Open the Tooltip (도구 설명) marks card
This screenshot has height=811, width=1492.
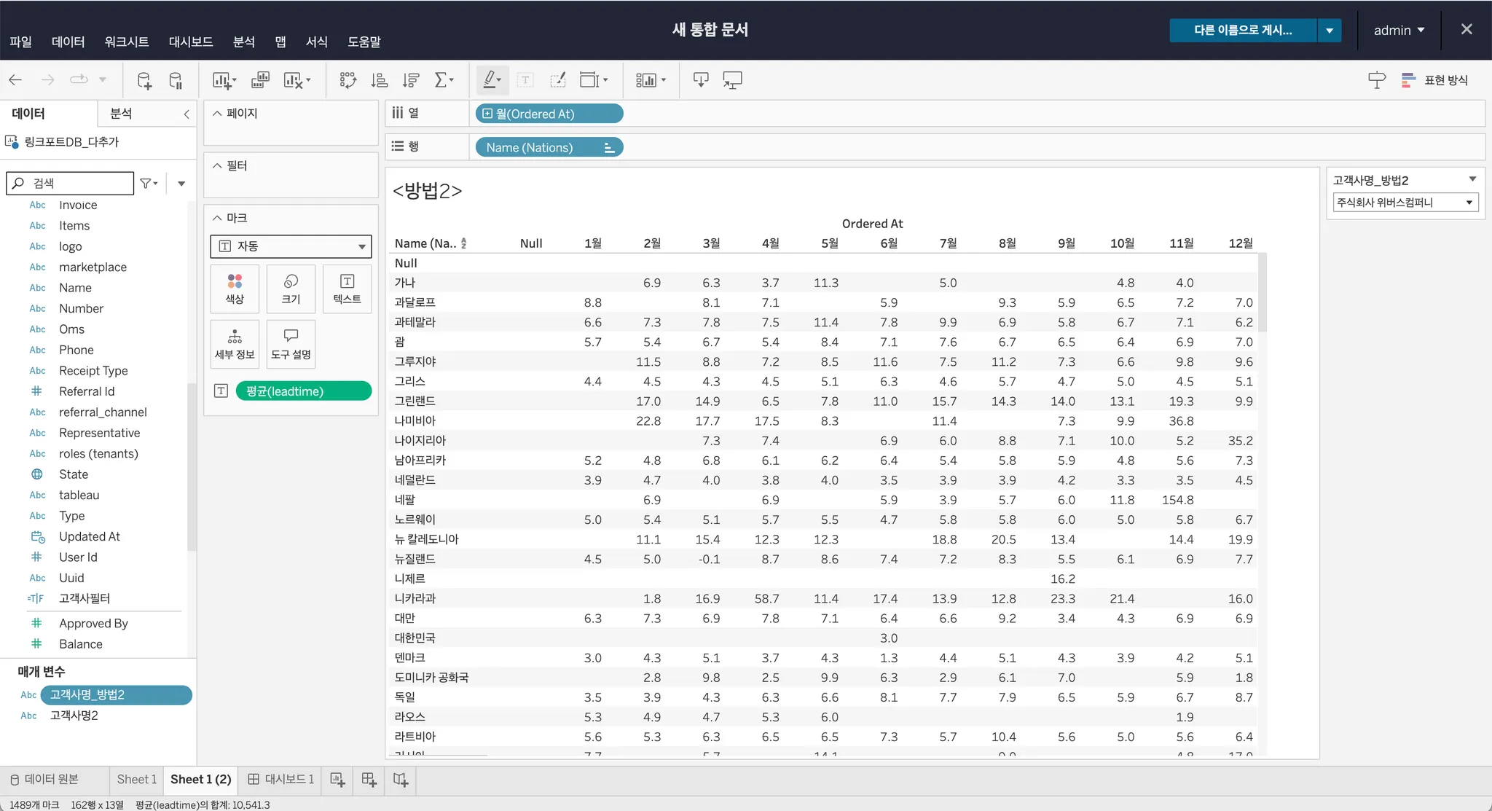pyautogui.click(x=291, y=344)
